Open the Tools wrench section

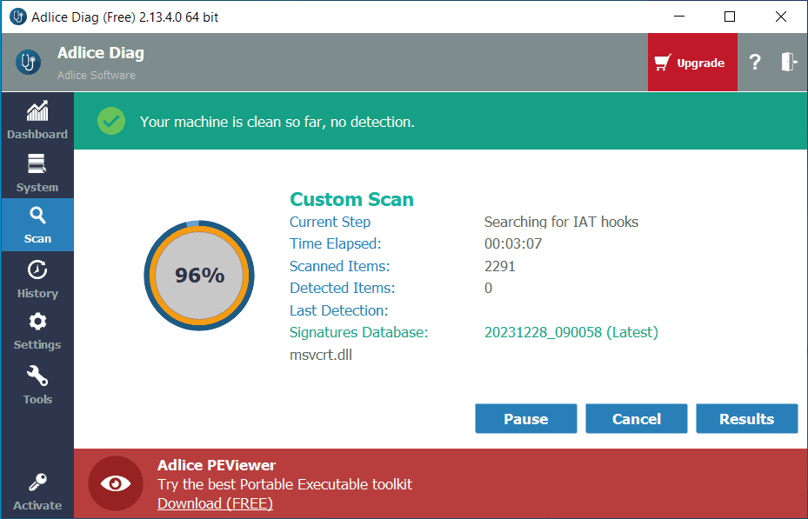point(37,384)
